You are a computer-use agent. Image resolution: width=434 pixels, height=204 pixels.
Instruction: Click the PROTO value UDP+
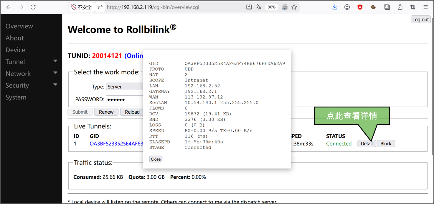tap(190, 69)
